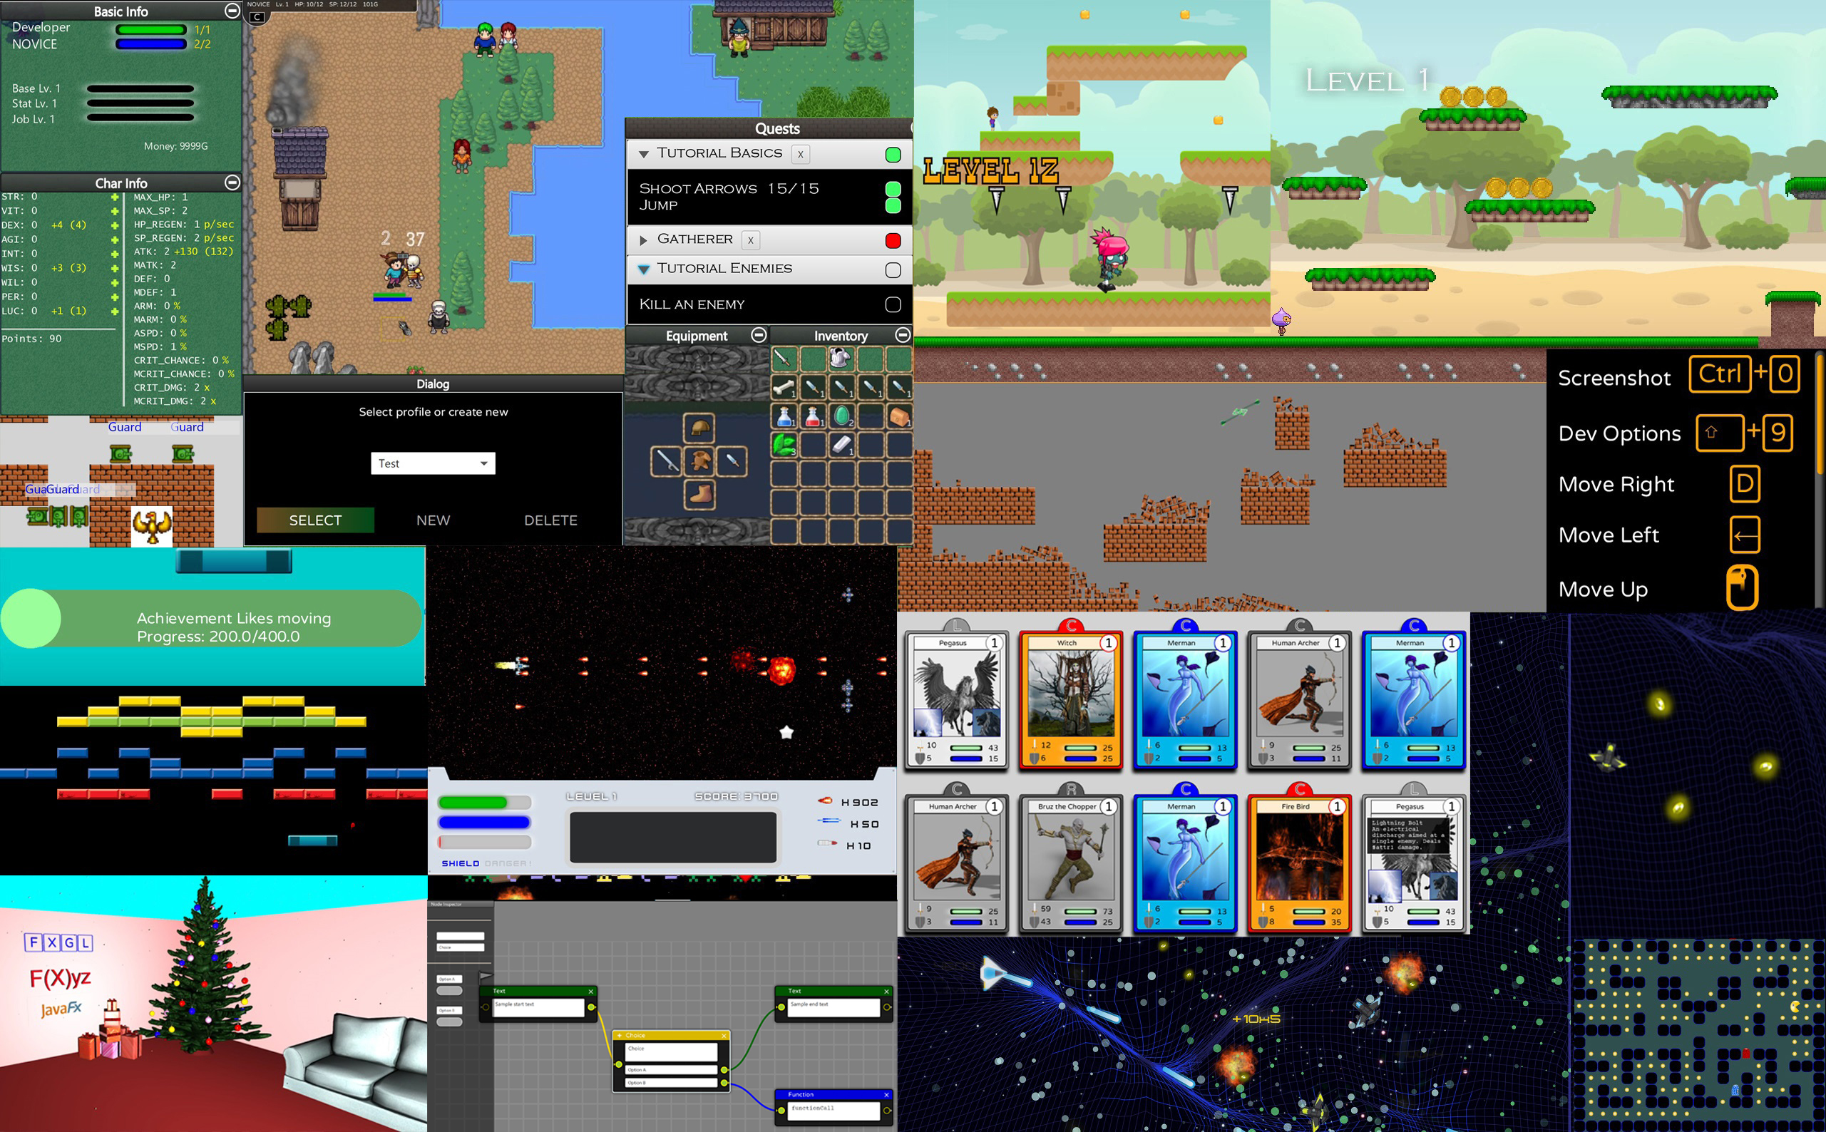This screenshot has height=1132, width=1826.
Task: Select the Equipment tab in inventory window
Action: [694, 336]
